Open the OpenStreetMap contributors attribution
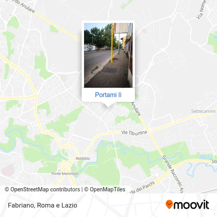Viewport: 217px width, 217px height. tap(42, 189)
